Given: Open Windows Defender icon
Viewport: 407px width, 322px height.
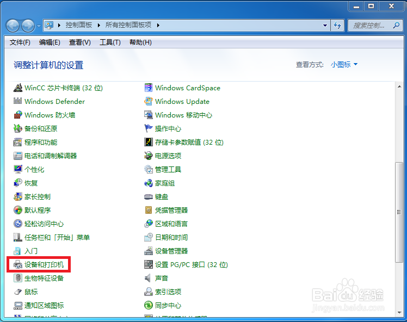Looking at the screenshot, I should click(x=17, y=102).
